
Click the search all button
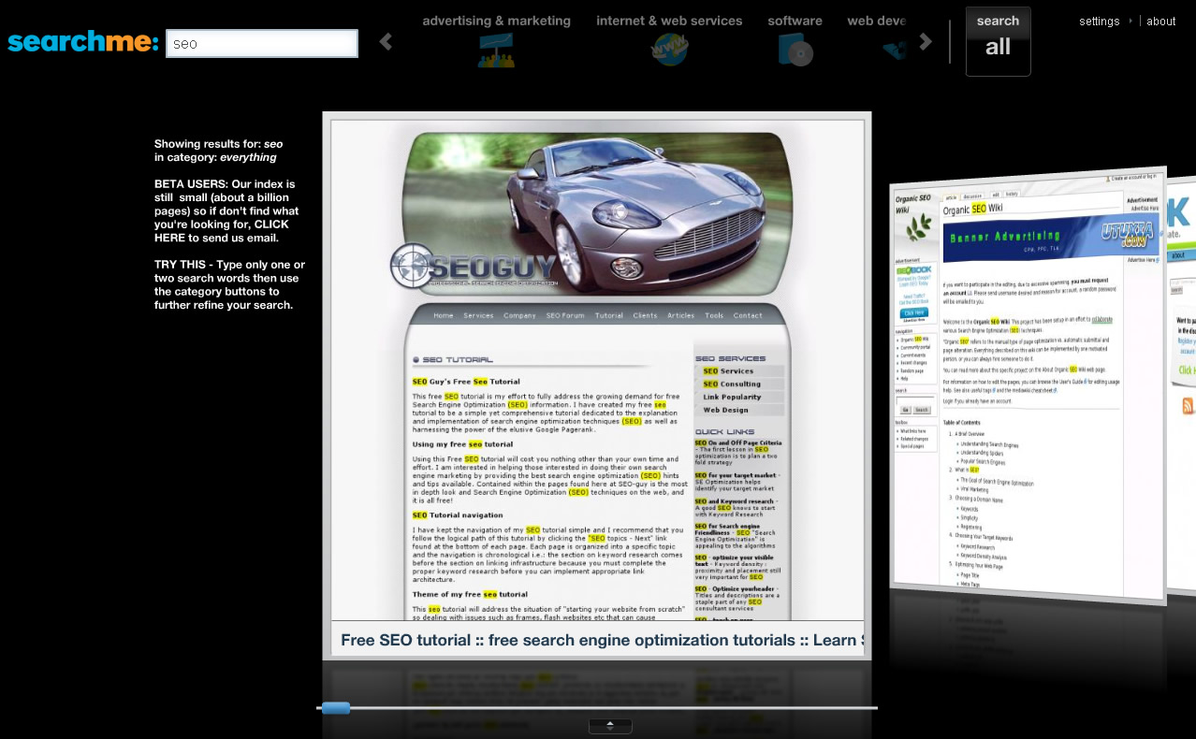(998, 41)
